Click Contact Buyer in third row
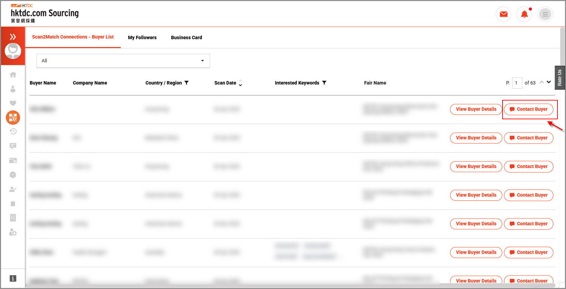 (x=528, y=166)
